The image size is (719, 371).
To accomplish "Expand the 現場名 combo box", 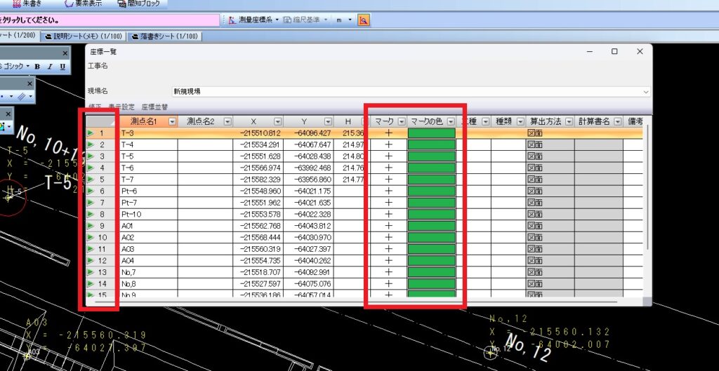I will (x=645, y=91).
